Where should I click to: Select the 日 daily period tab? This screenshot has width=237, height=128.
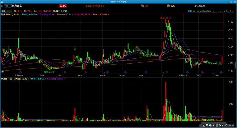click(x=190, y=11)
